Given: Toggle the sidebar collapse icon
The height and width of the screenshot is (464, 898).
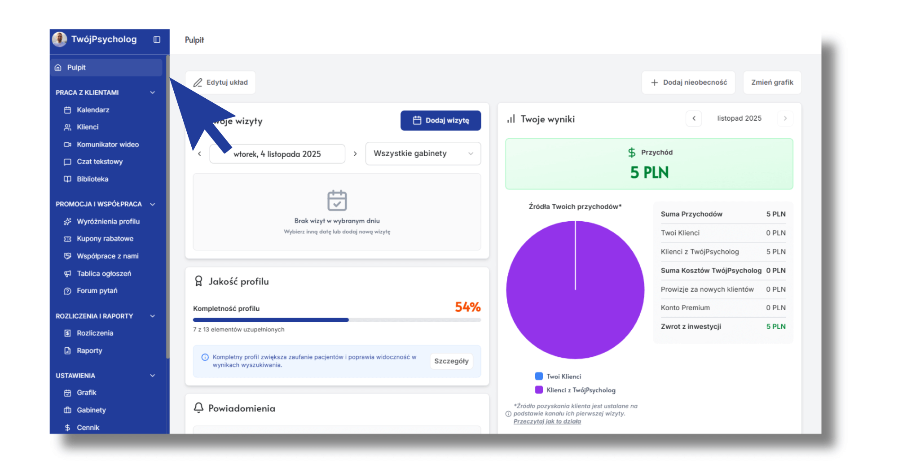Looking at the screenshot, I should 157,39.
